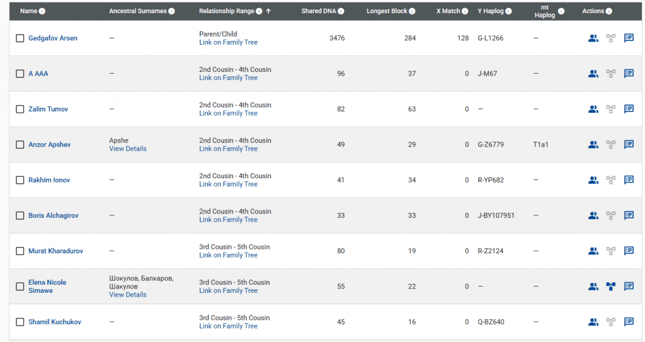Open Zalim Tumov's profile name link
The width and height of the screenshot is (645, 342).
[x=48, y=109]
